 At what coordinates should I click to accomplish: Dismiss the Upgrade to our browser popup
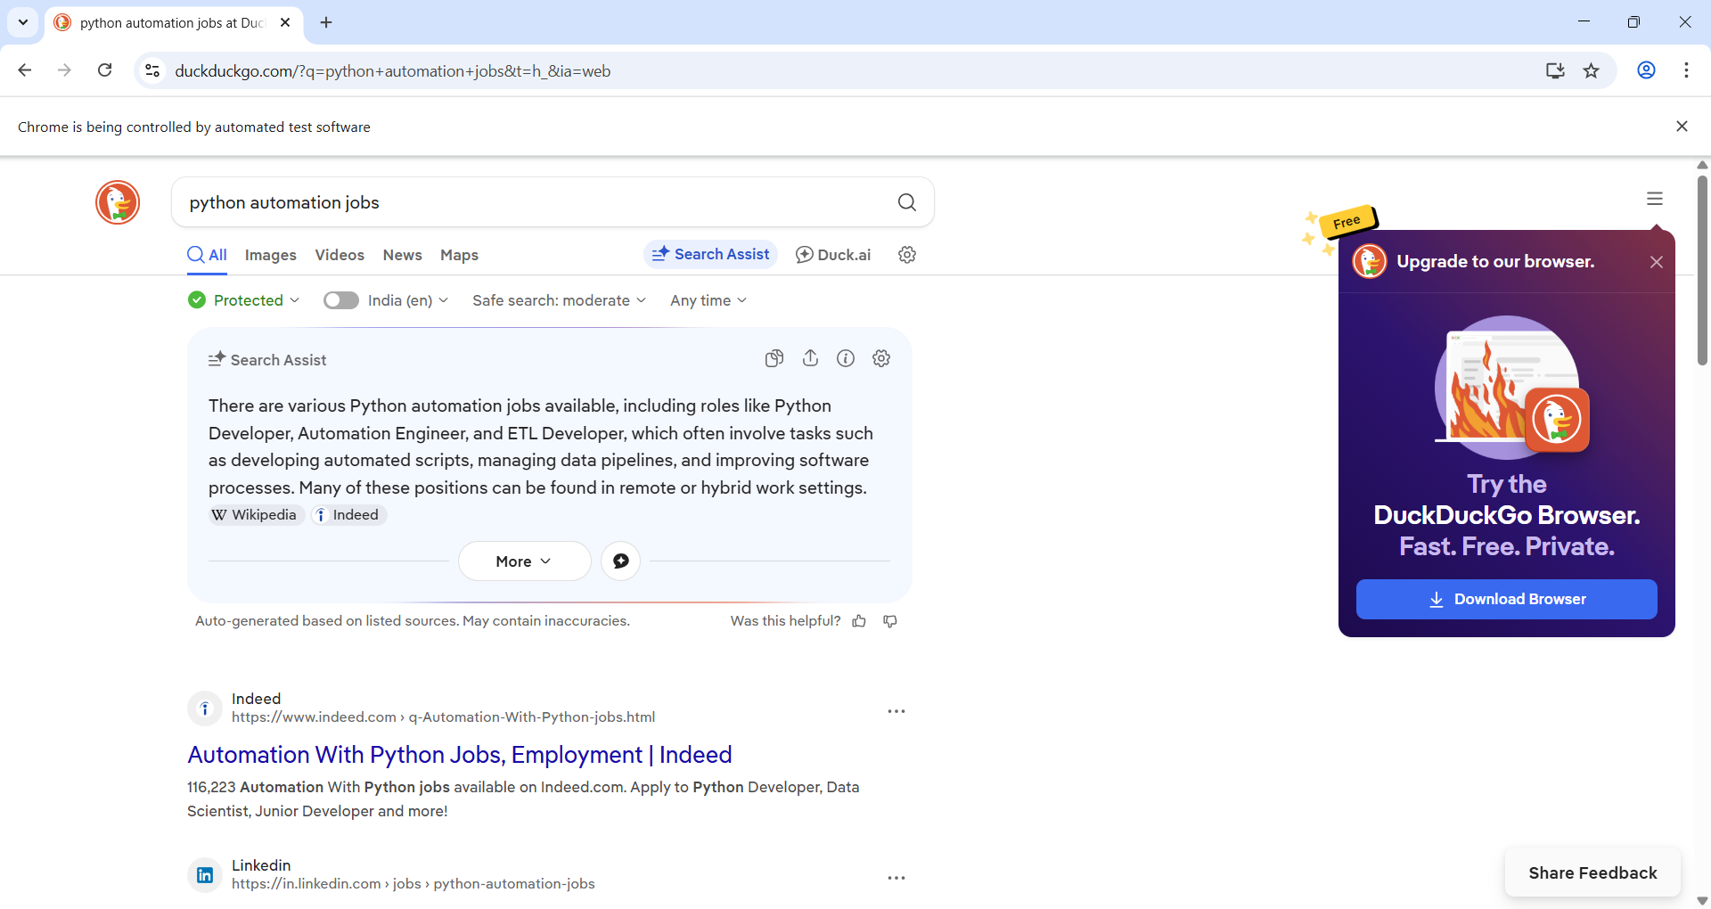point(1657,261)
